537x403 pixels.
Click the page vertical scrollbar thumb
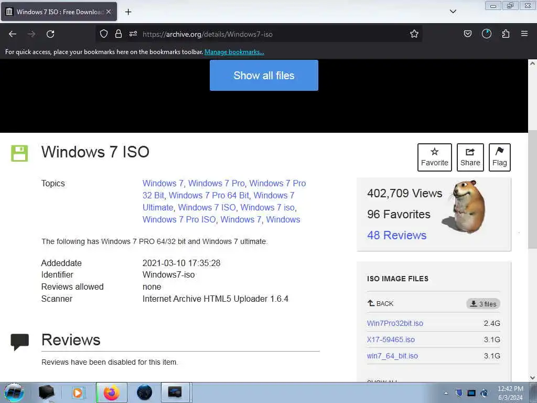coord(532,189)
